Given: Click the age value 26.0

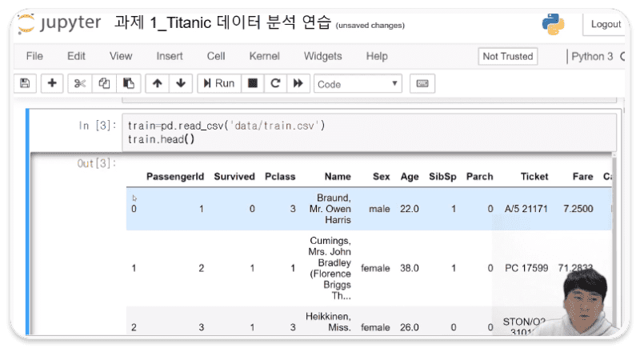Looking at the screenshot, I should pos(410,327).
